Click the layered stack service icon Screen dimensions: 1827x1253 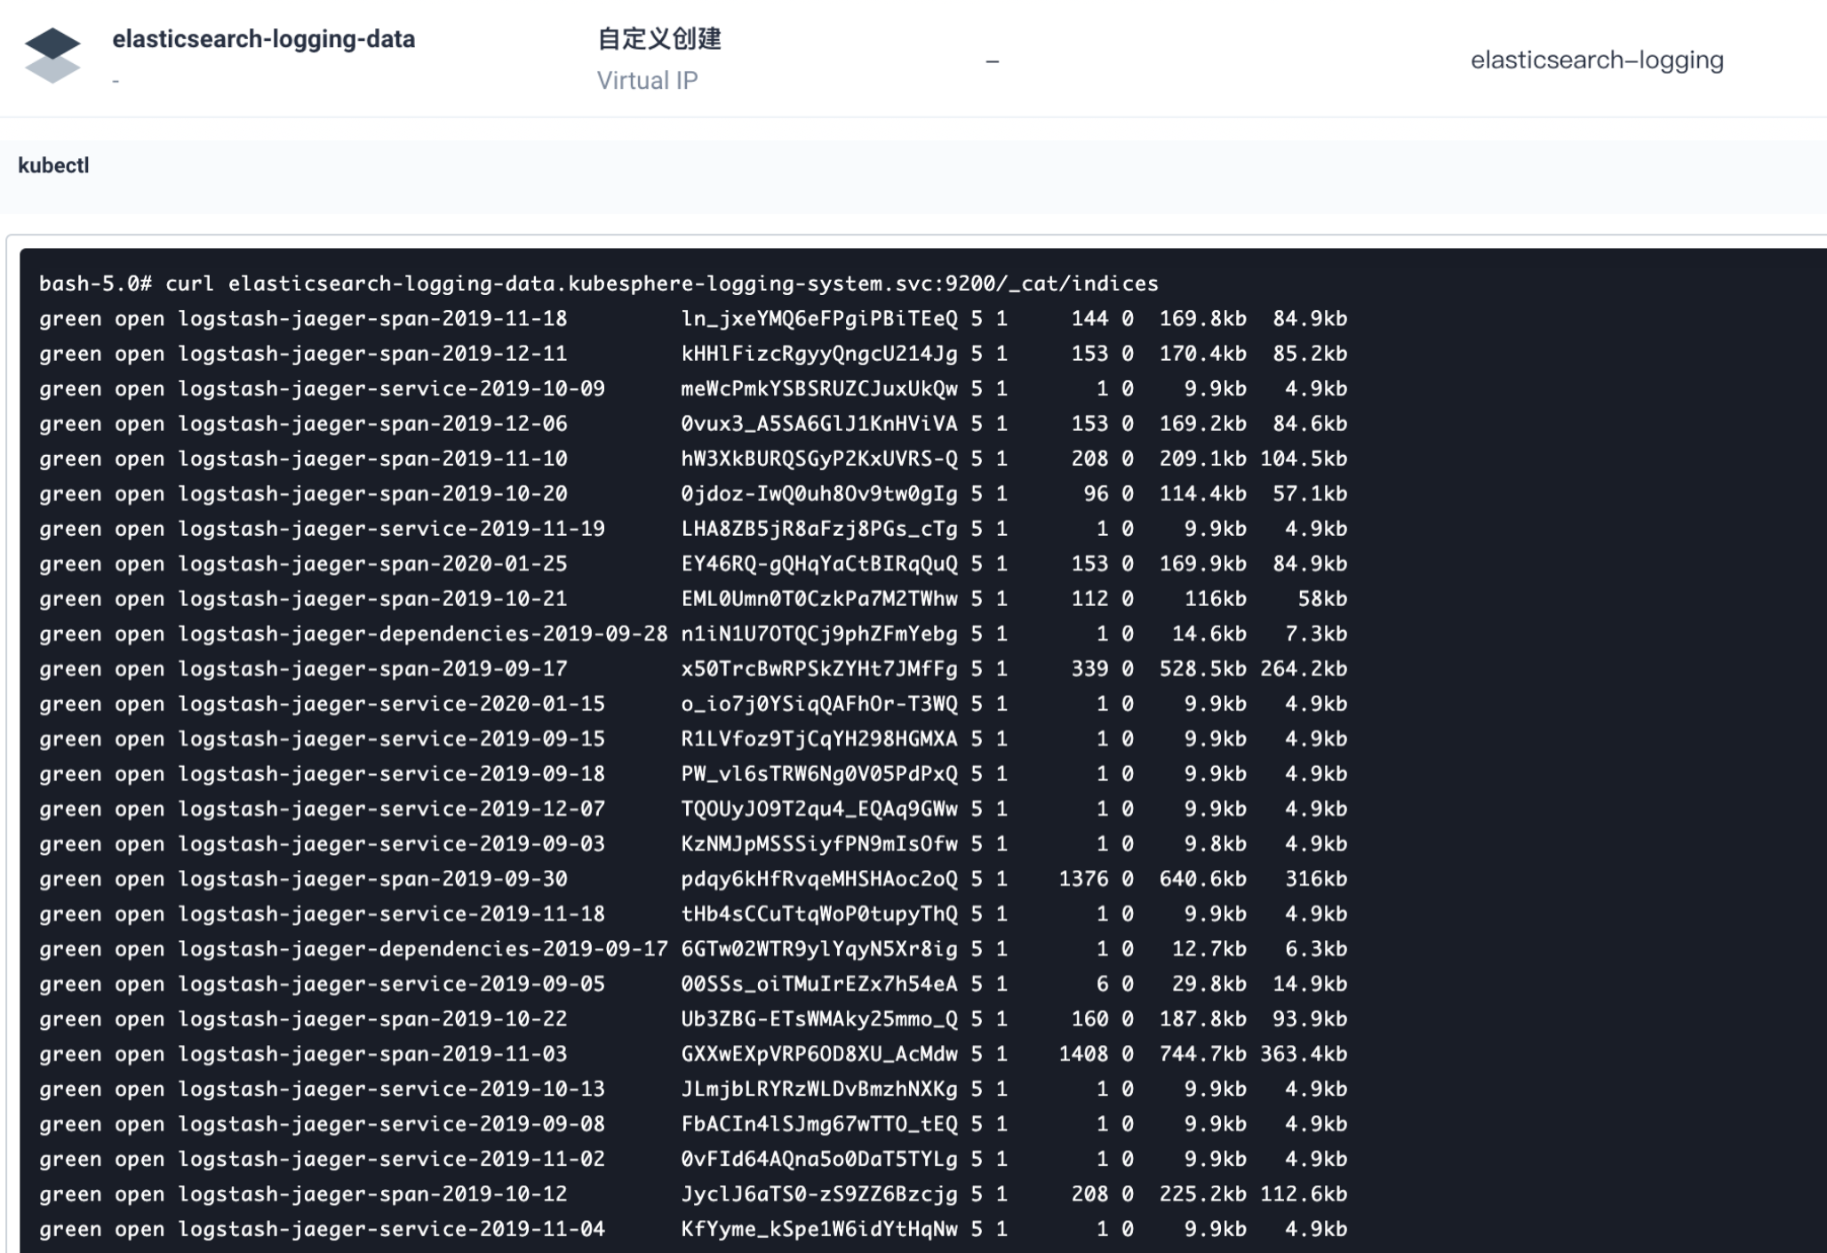55,55
